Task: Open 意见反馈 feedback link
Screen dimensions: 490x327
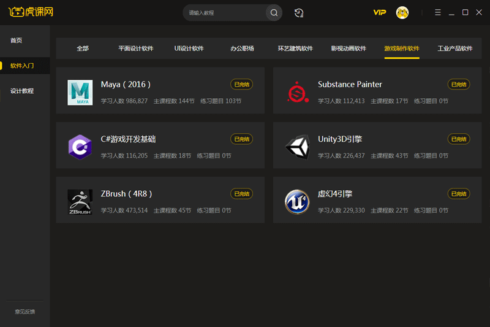Action: [x=24, y=312]
